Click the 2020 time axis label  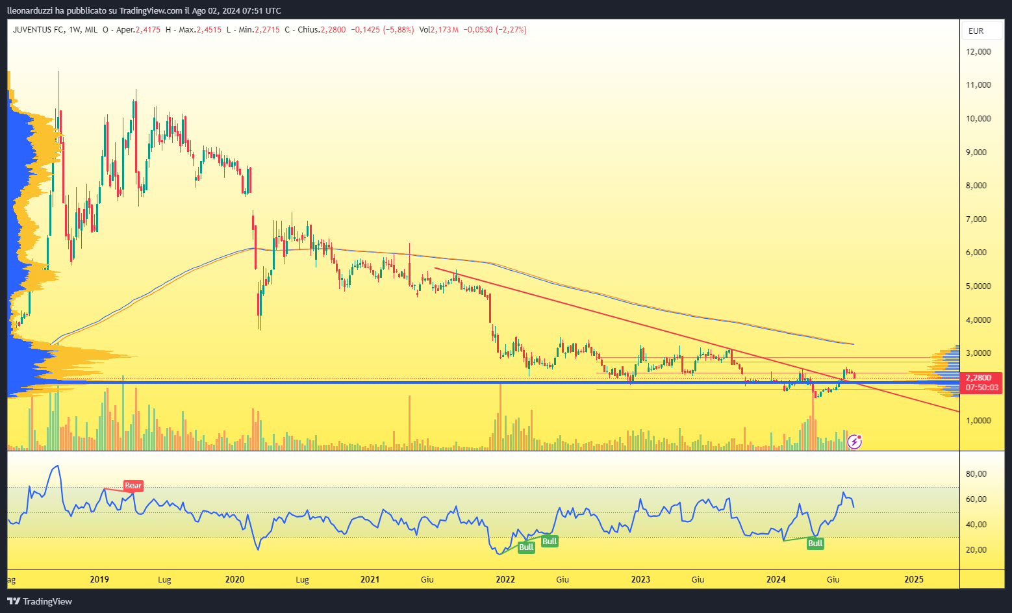pyautogui.click(x=234, y=579)
